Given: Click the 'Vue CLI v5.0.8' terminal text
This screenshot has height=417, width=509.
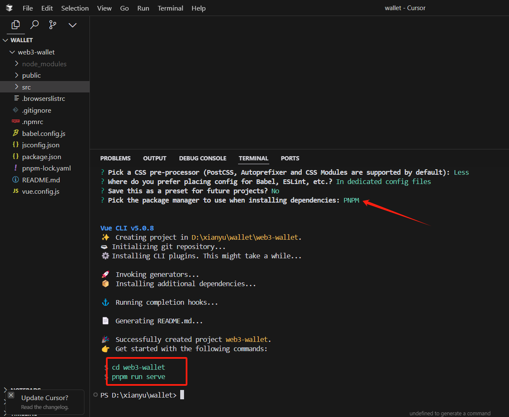Looking at the screenshot, I should pos(127,228).
